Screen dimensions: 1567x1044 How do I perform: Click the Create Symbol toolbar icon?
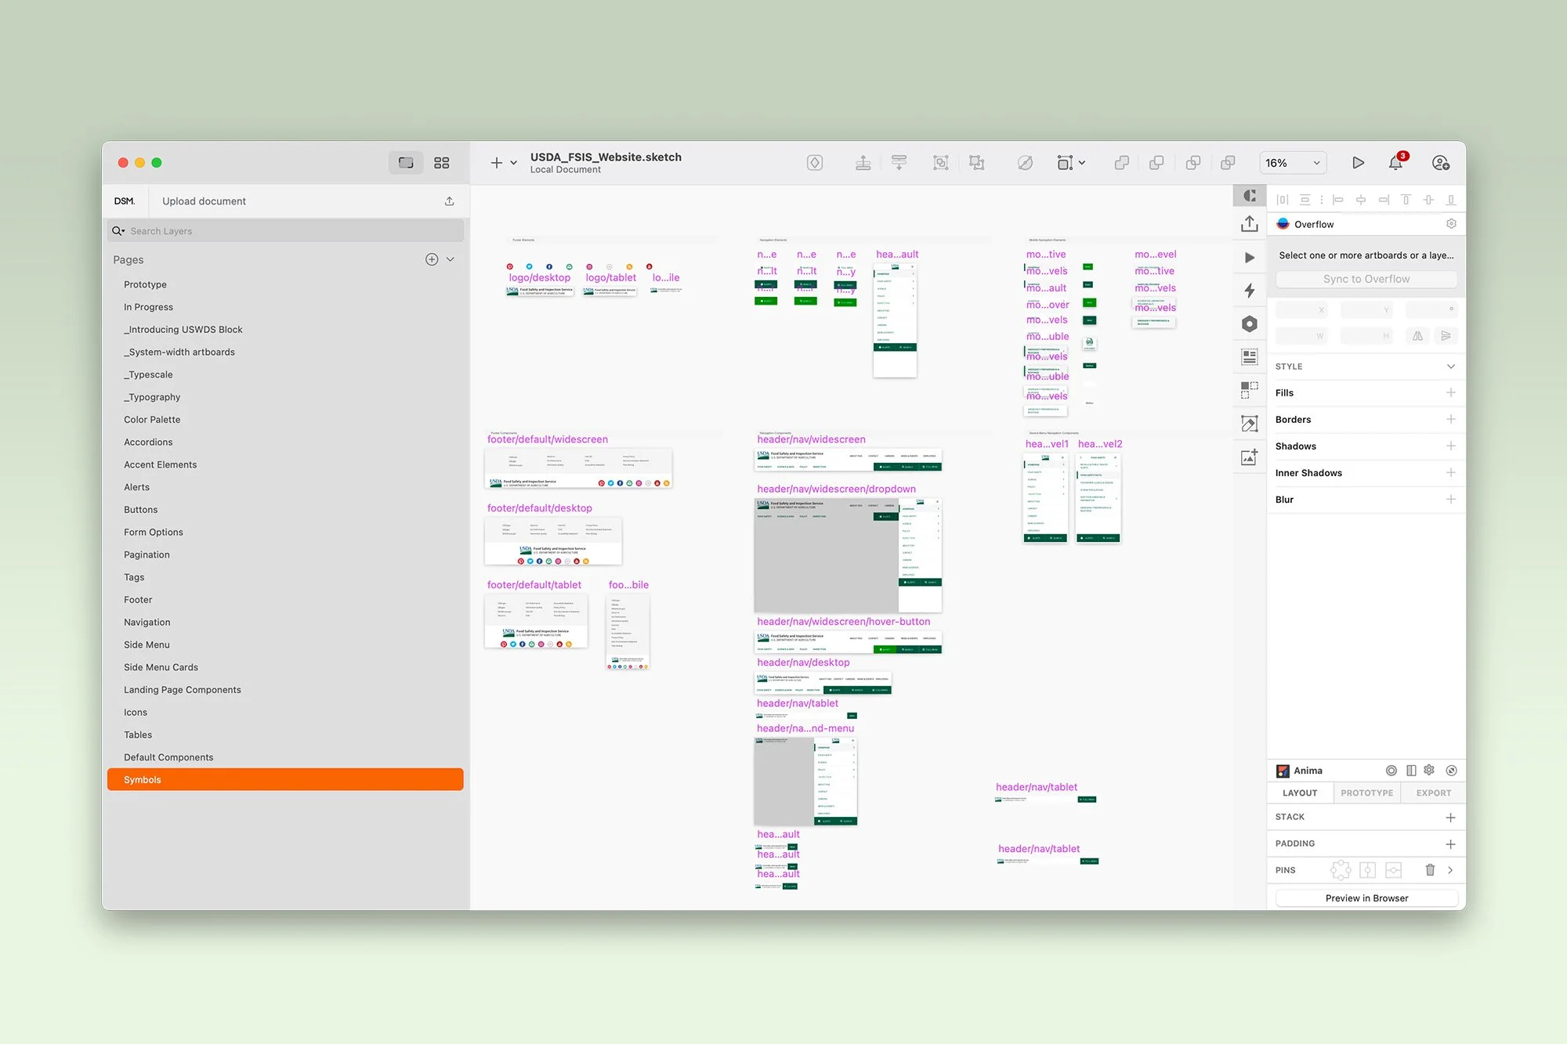(x=815, y=163)
